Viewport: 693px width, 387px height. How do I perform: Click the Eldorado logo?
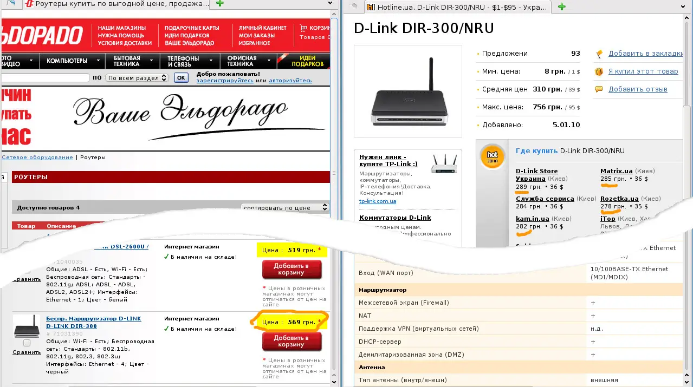click(x=42, y=36)
